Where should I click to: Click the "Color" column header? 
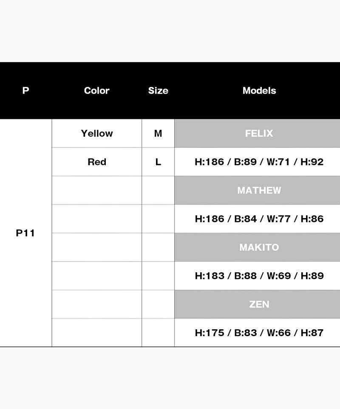pos(96,90)
